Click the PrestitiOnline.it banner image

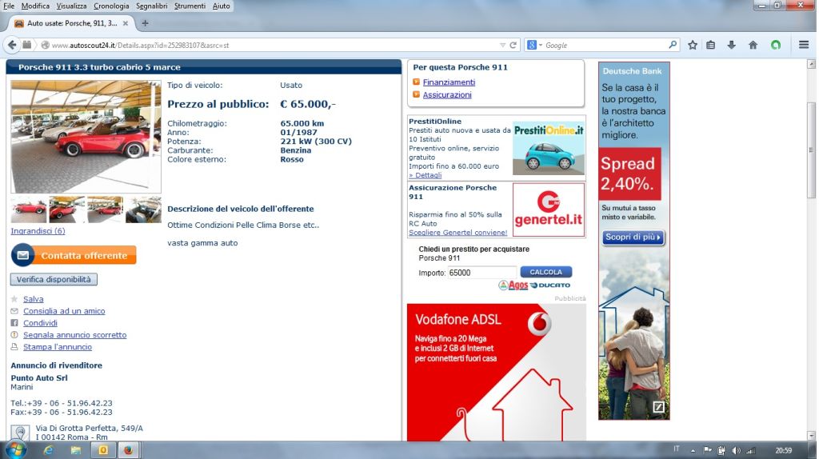[549, 148]
